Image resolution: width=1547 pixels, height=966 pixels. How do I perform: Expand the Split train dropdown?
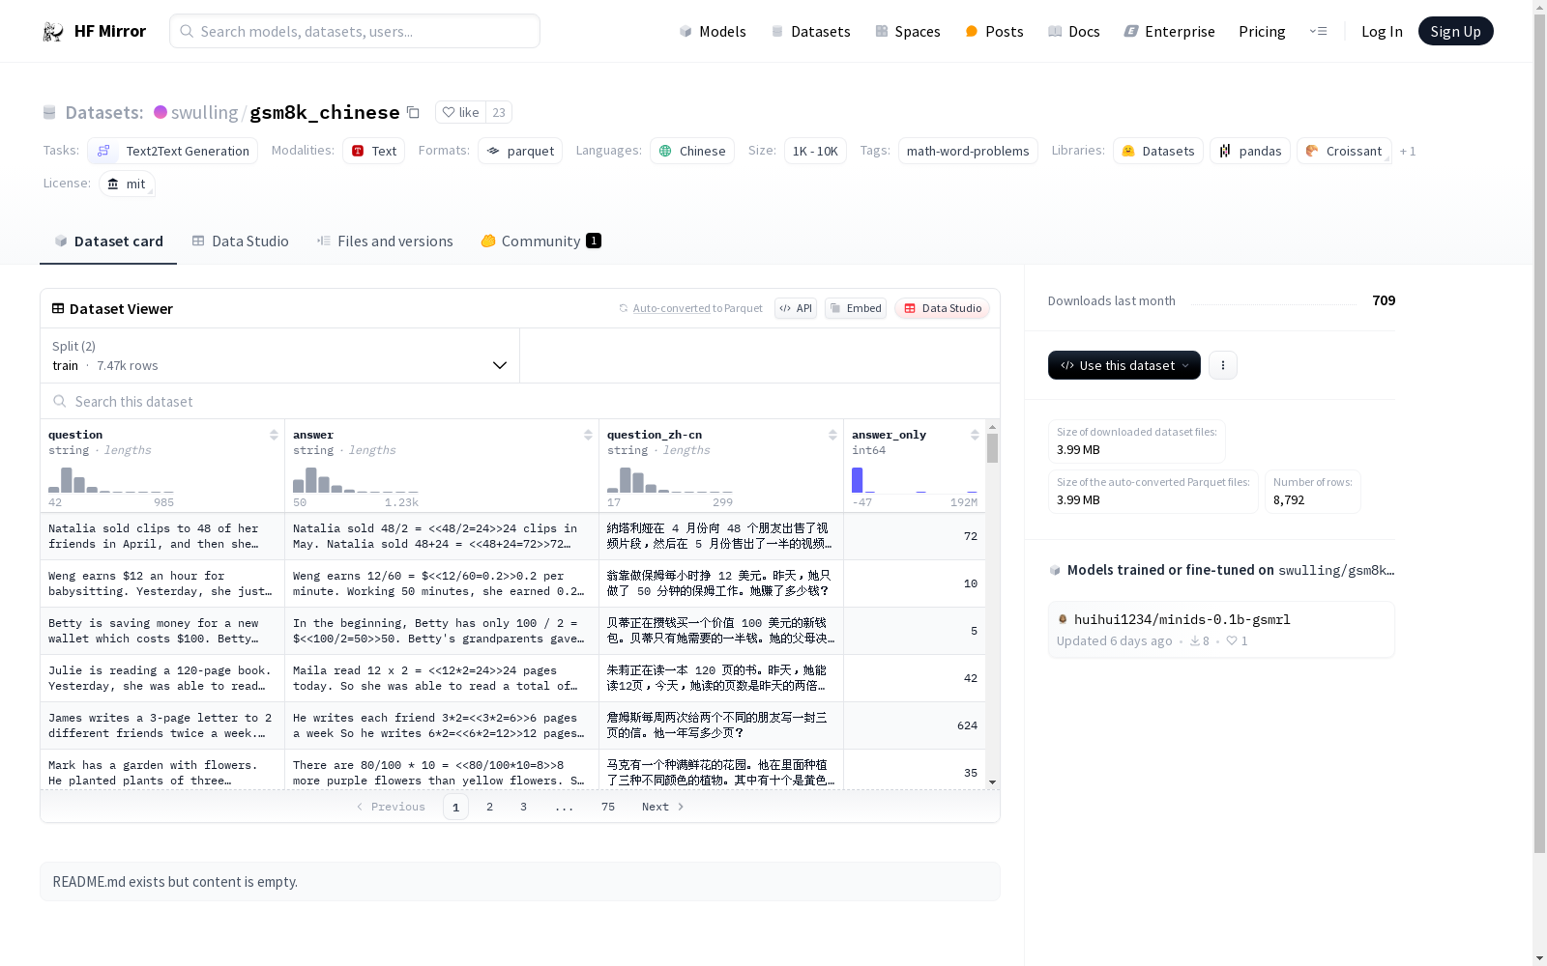click(280, 355)
